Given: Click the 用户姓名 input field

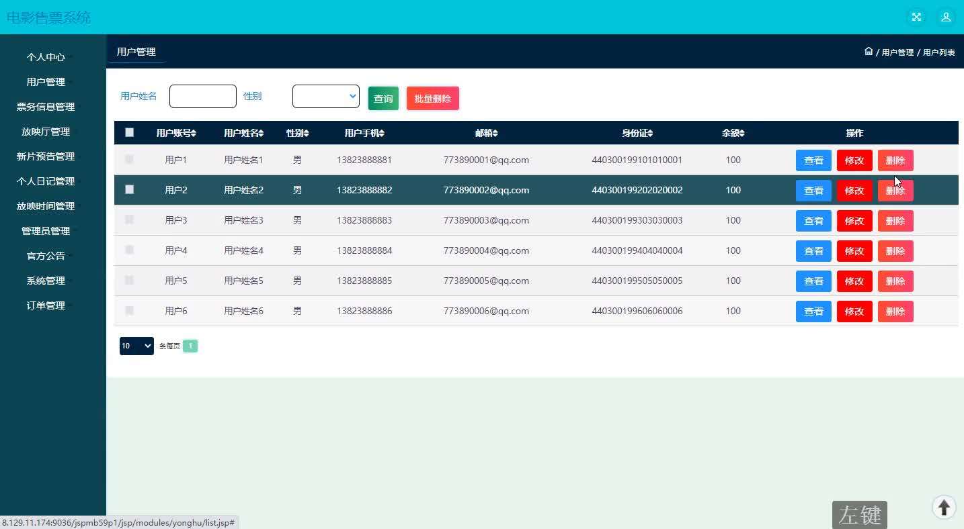Looking at the screenshot, I should (x=203, y=97).
